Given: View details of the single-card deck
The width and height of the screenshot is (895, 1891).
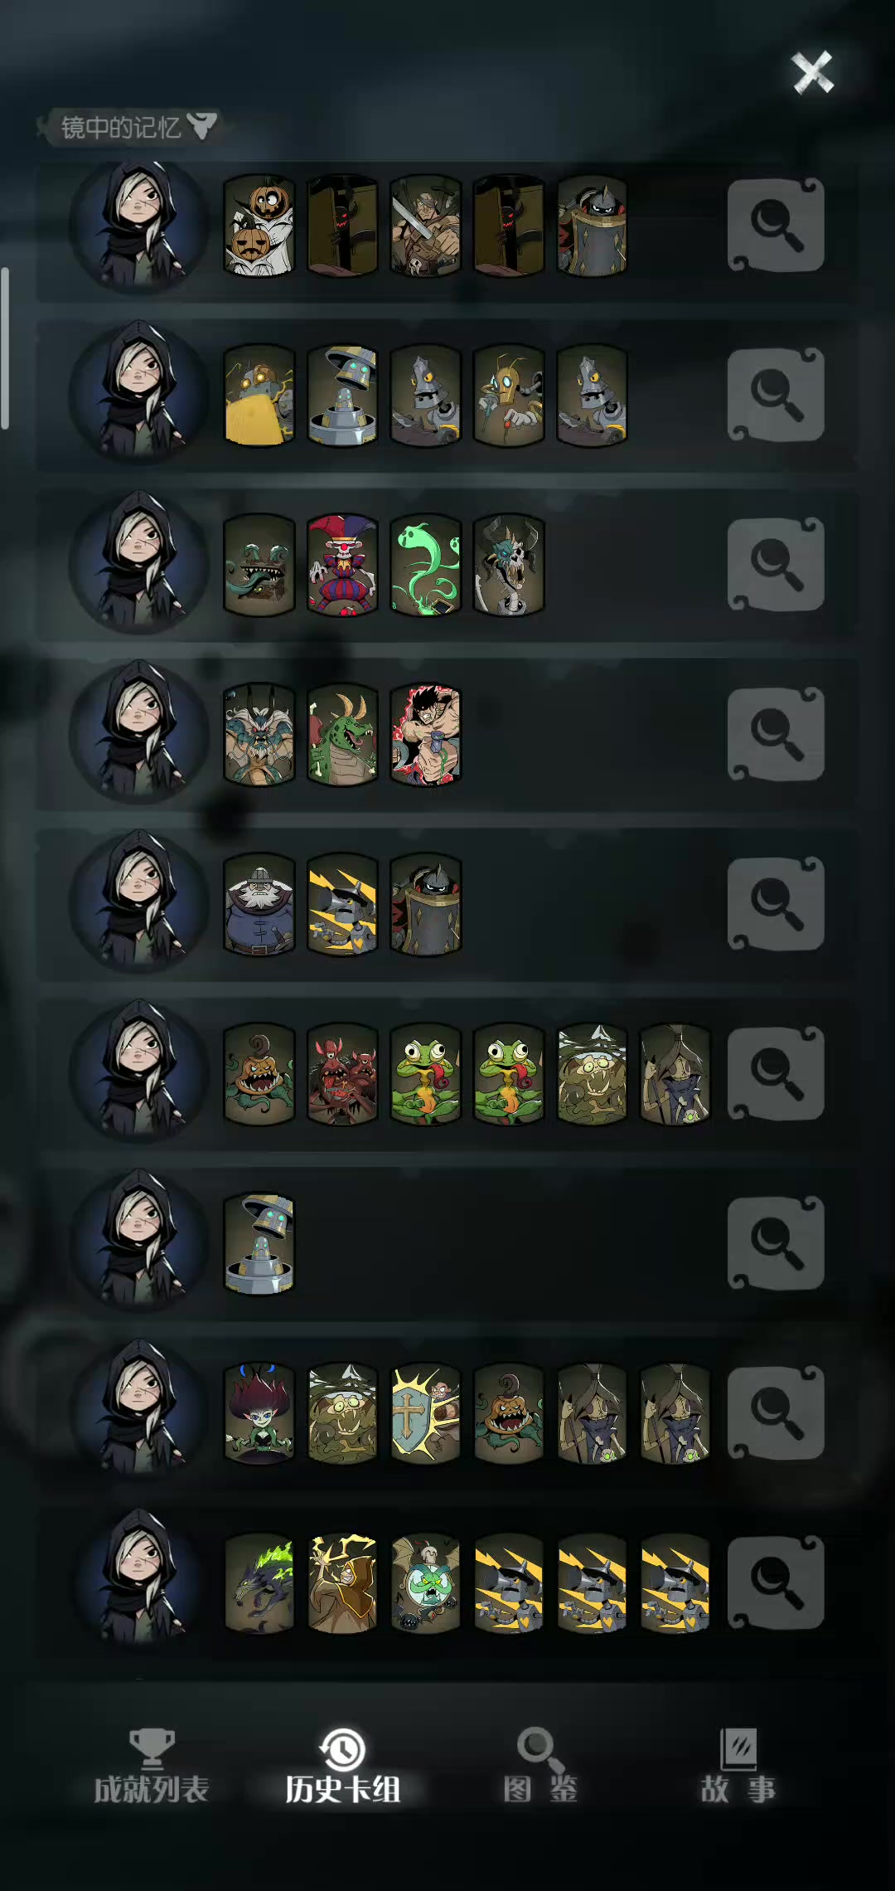Looking at the screenshot, I should pyautogui.click(x=776, y=1242).
